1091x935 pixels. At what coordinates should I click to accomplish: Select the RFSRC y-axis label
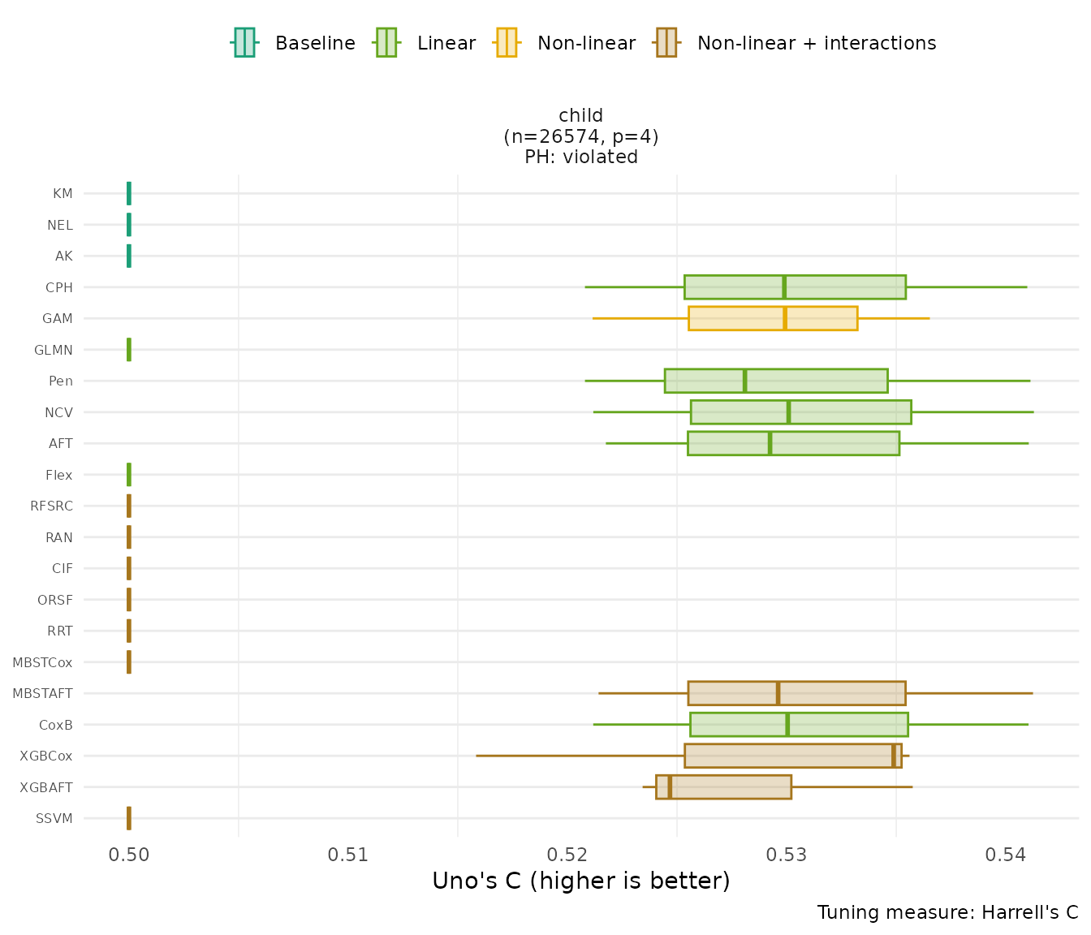[51, 506]
